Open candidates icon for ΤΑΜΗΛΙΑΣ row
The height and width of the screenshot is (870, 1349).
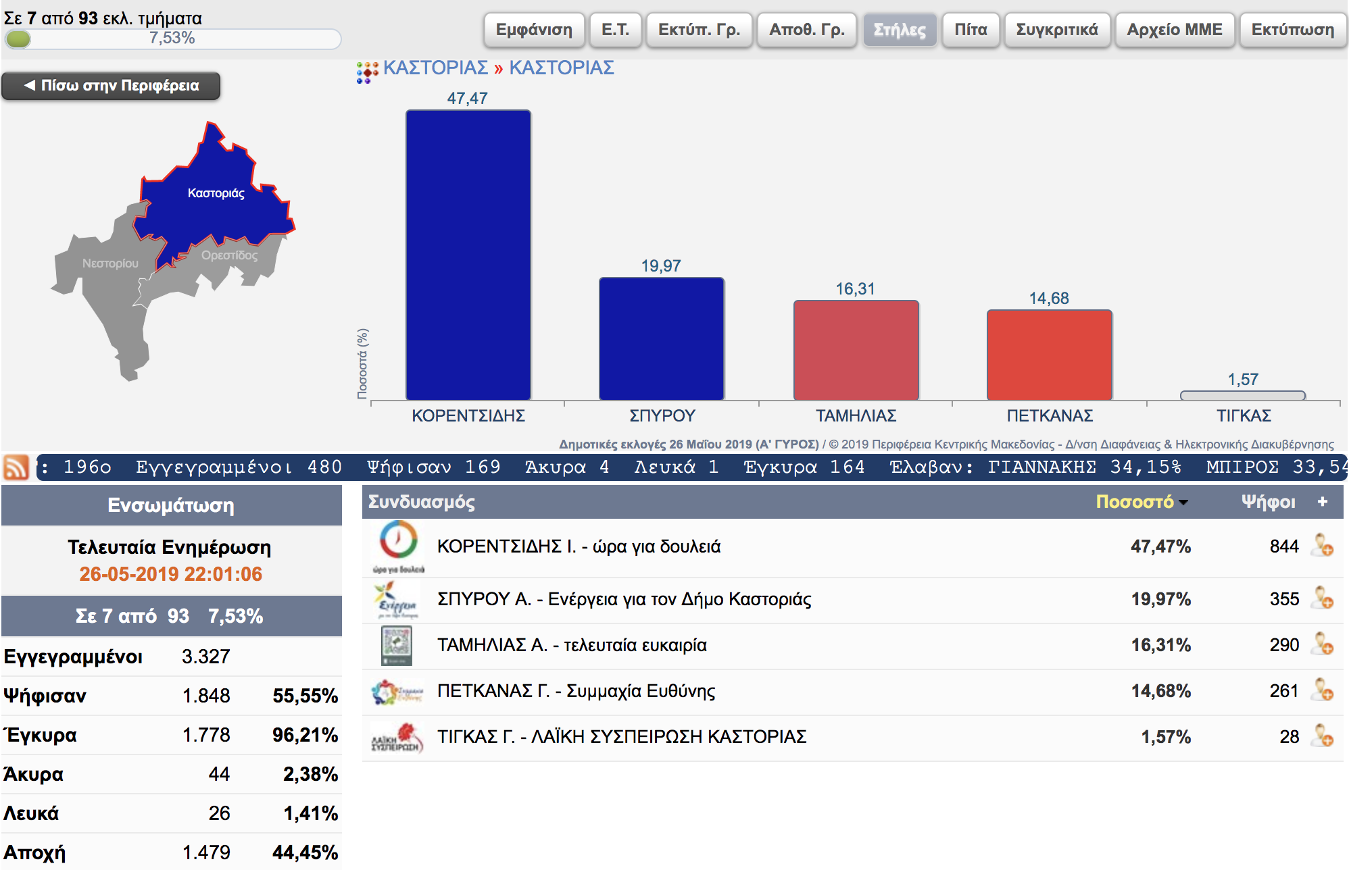tap(1321, 644)
